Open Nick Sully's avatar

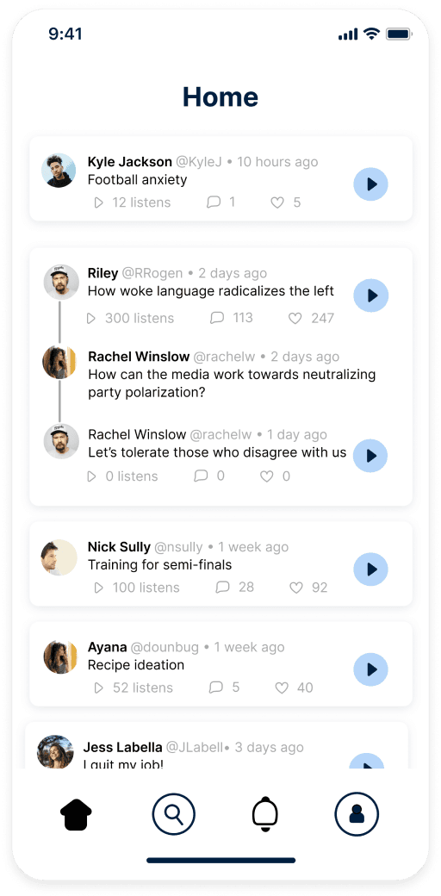pyautogui.click(x=59, y=557)
